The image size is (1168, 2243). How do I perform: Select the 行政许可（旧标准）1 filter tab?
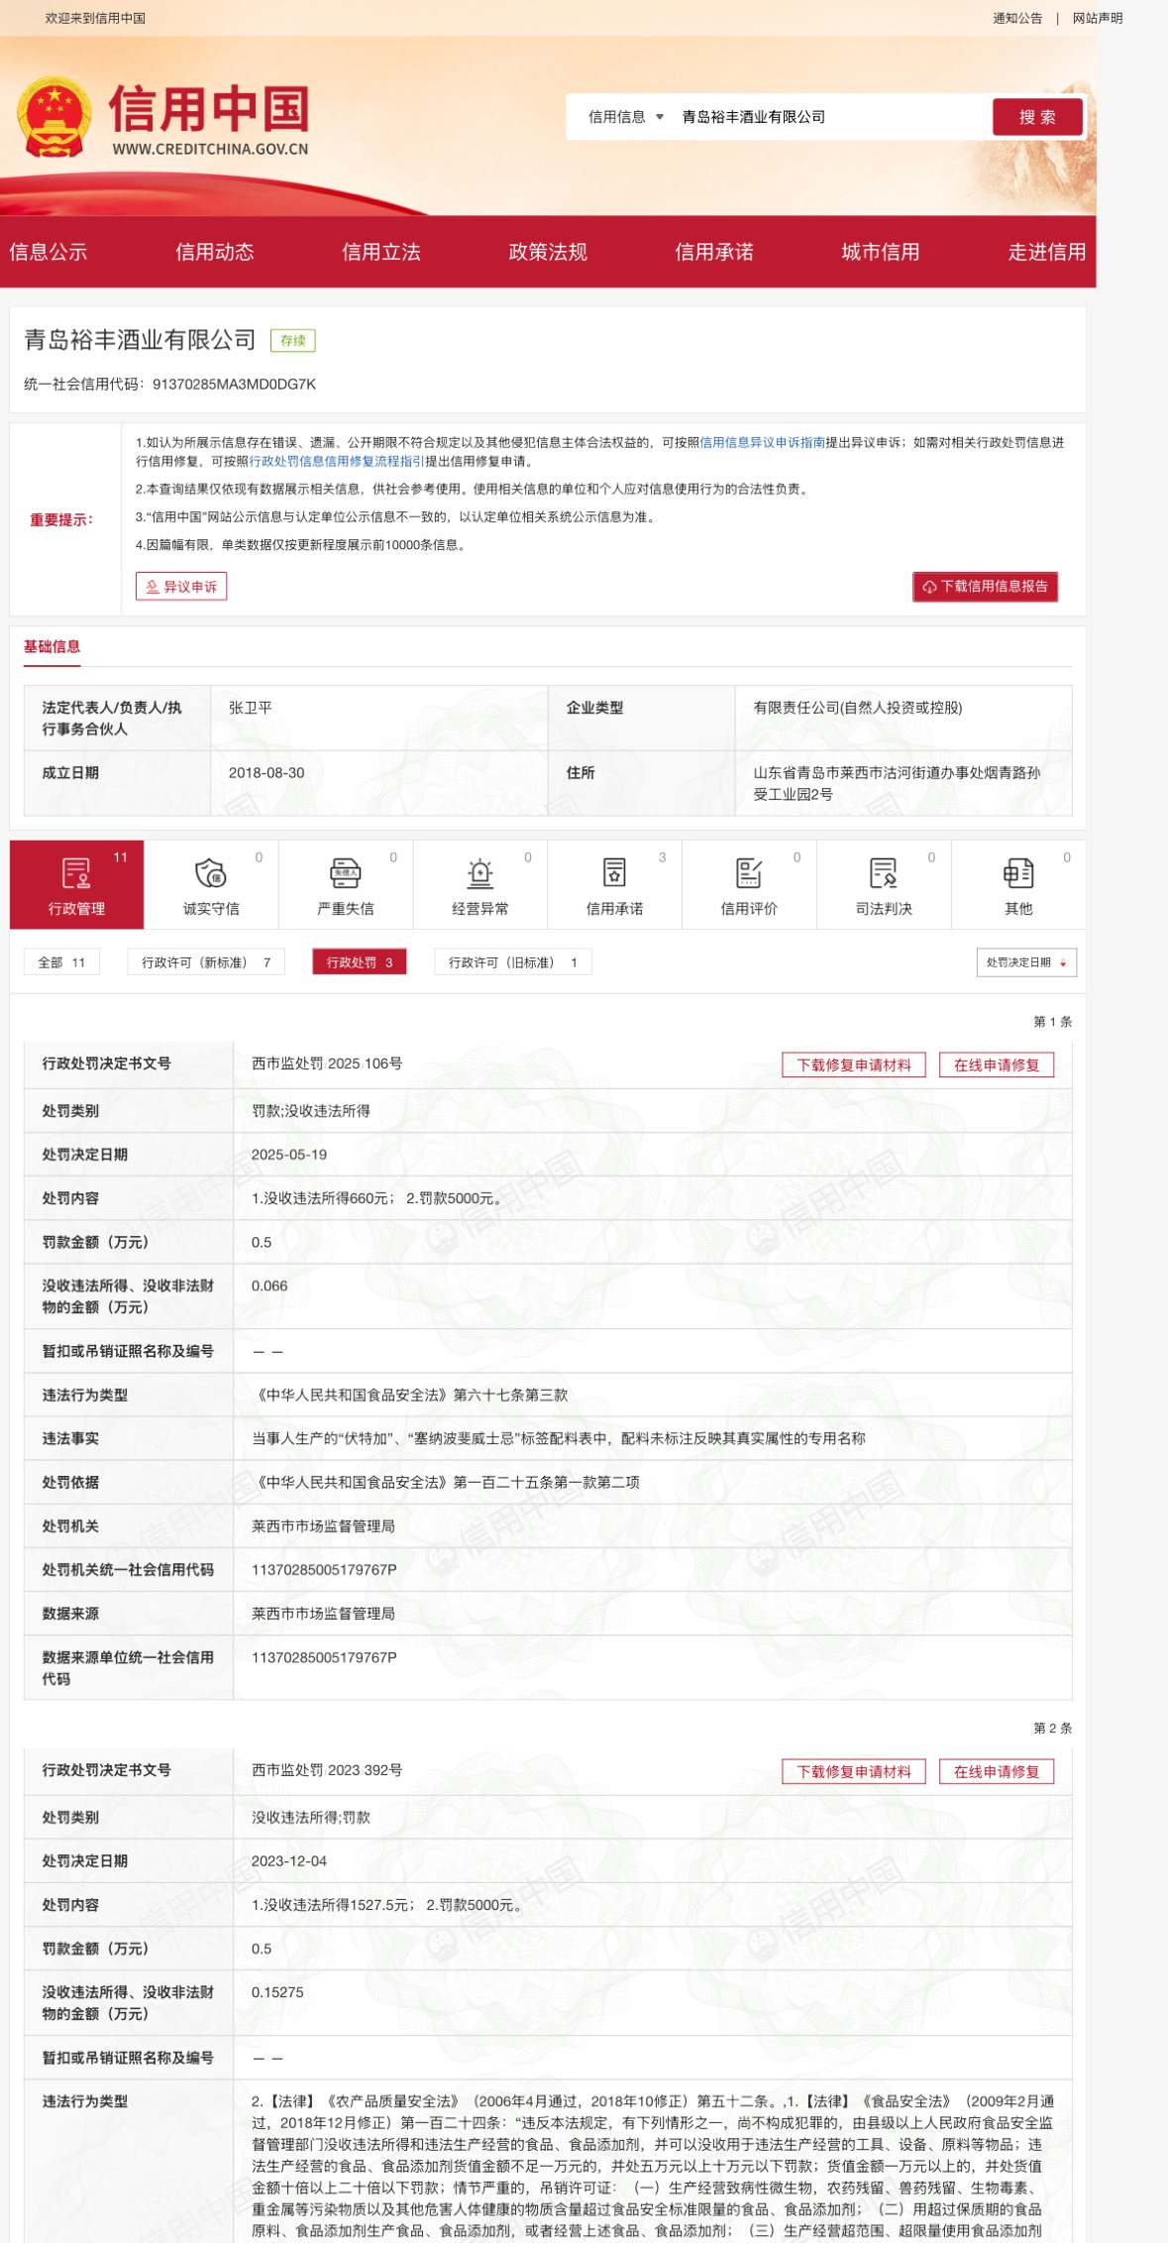[x=513, y=962]
